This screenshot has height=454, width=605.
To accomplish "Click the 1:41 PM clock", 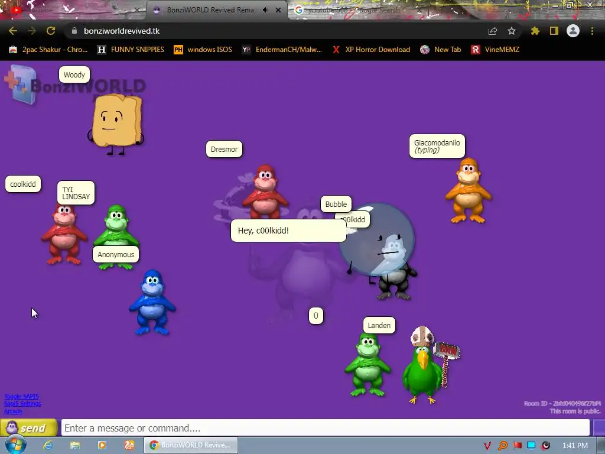I will click(x=575, y=446).
